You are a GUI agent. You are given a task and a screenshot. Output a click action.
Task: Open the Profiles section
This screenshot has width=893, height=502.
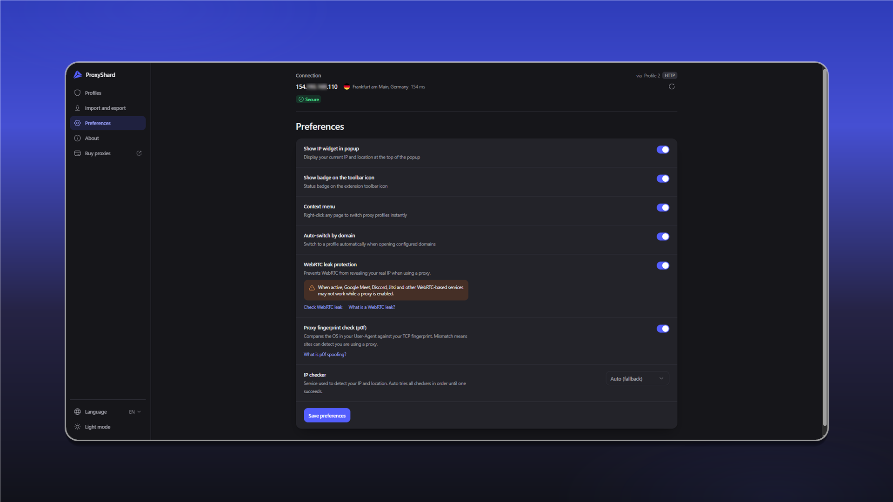pyautogui.click(x=107, y=93)
